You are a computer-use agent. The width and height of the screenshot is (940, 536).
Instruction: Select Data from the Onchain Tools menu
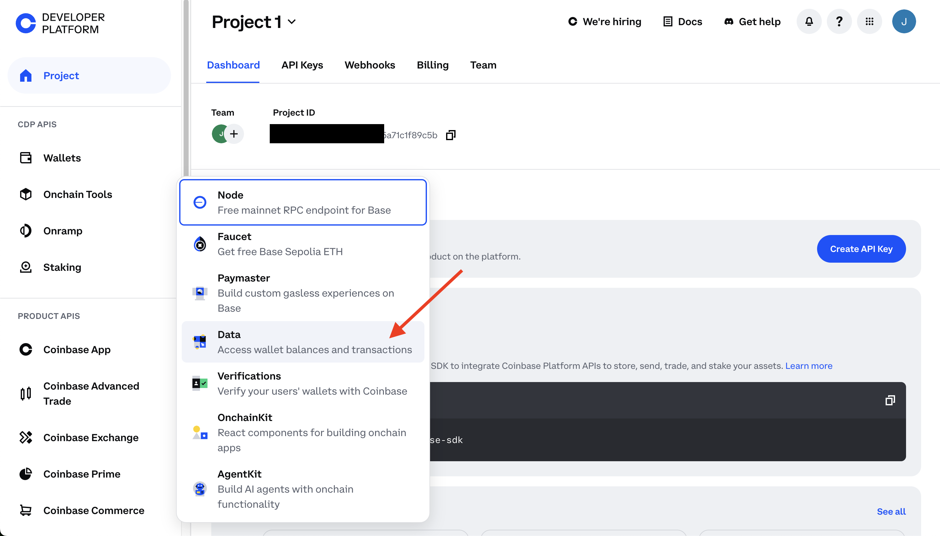point(303,342)
